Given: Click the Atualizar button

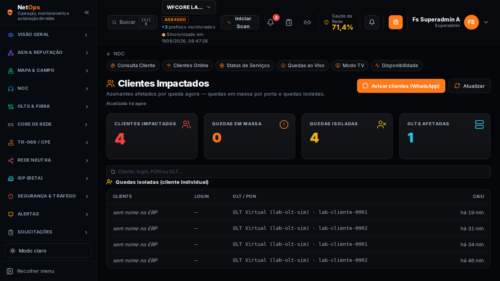Looking at the screenshot, I should click(x=470, y=86).
